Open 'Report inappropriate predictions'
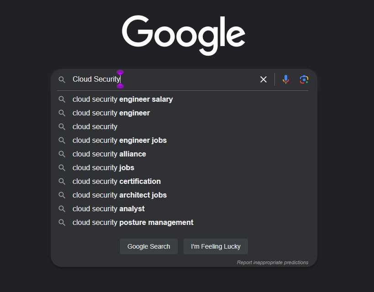 pyautogui.click(x=273, y=262)
